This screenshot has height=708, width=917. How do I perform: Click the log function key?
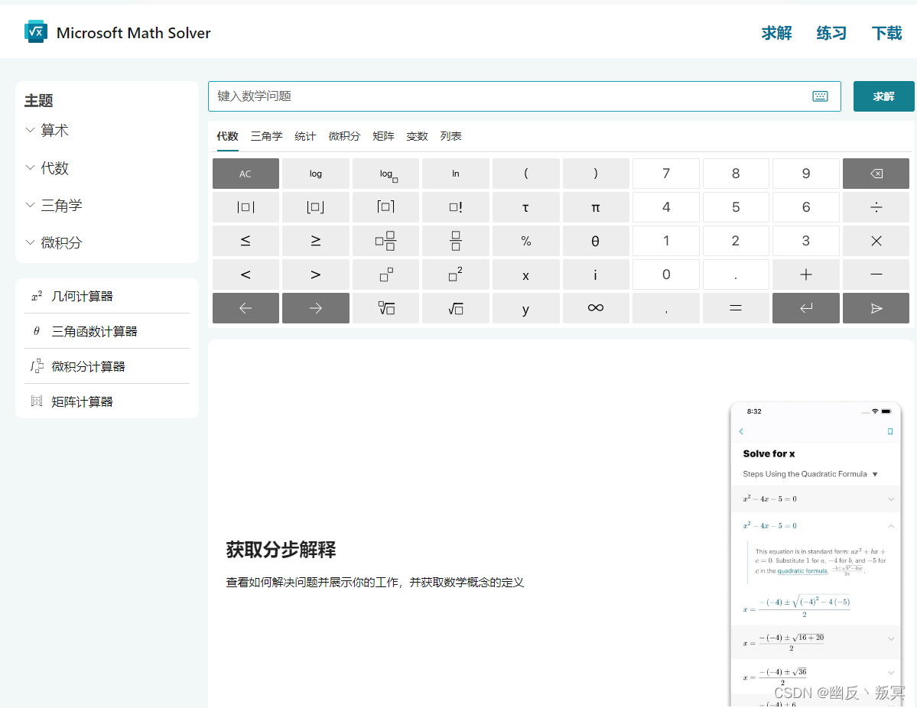[316, 174]
